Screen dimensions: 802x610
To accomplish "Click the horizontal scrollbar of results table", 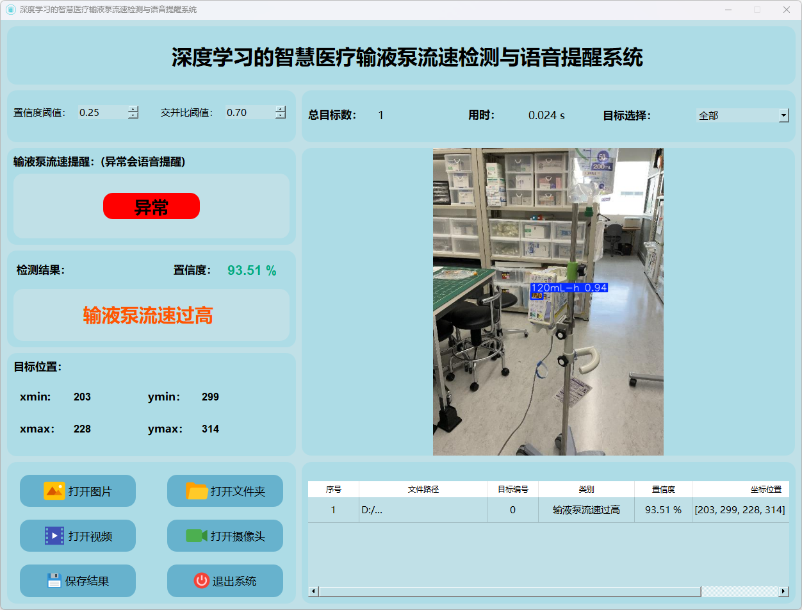I will (509, 591).
